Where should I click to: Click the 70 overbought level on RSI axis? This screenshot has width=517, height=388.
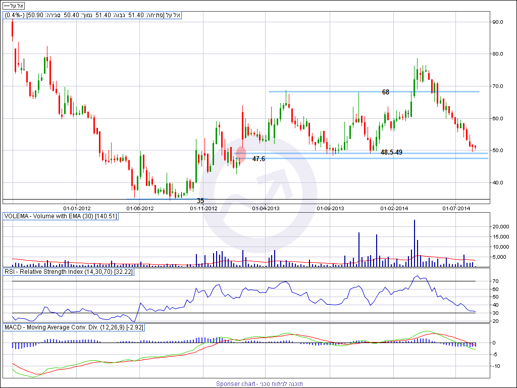pos(495,281)
